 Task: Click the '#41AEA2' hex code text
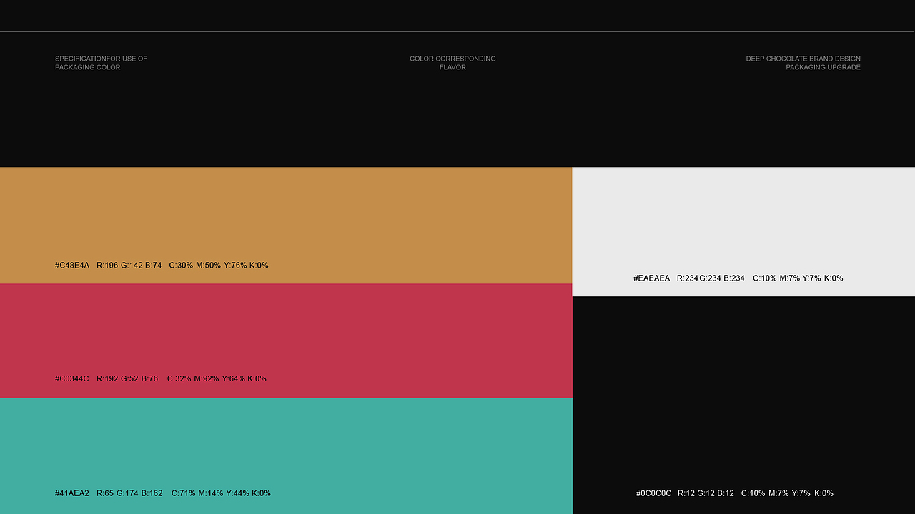tap(72, 493)
